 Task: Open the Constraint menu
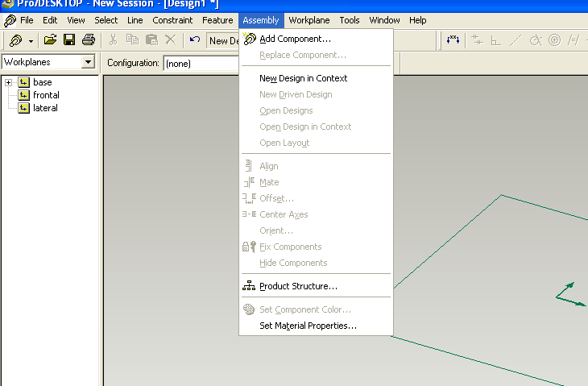[172, 20]
